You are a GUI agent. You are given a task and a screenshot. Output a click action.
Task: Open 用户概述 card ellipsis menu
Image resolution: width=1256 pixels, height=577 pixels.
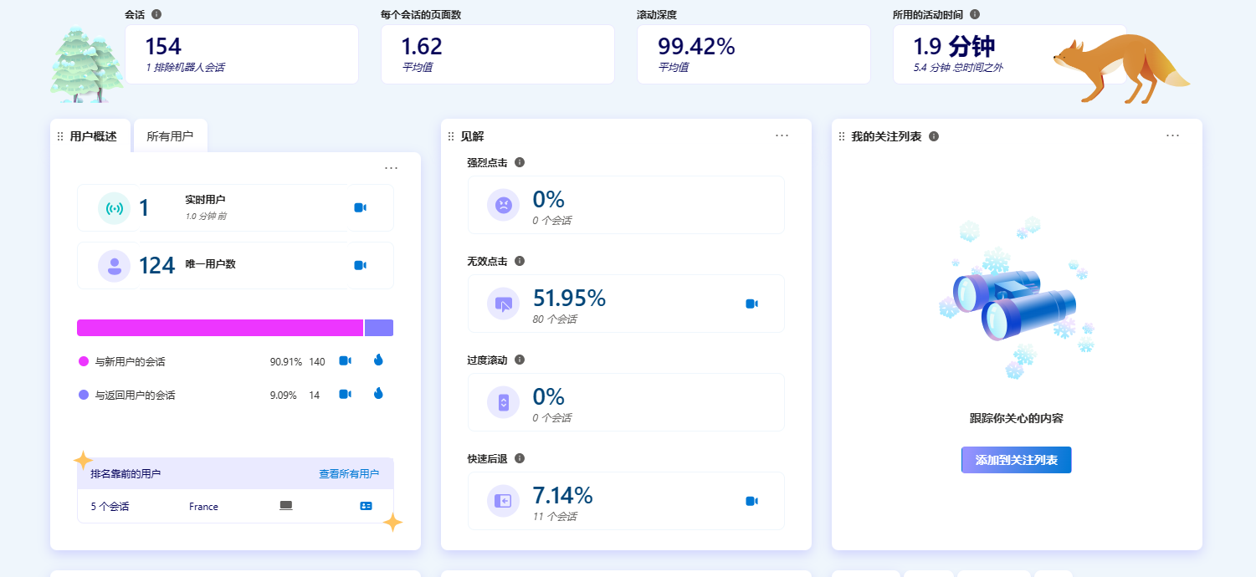(x=391, y=168)
